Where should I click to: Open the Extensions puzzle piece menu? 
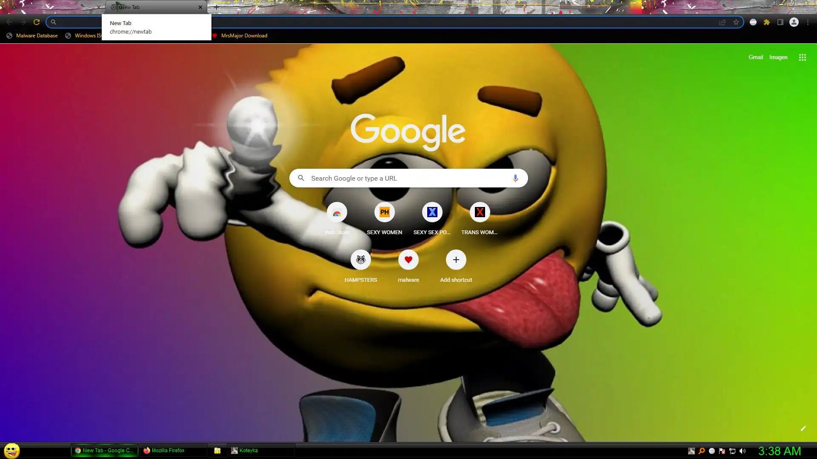[766, 22]
